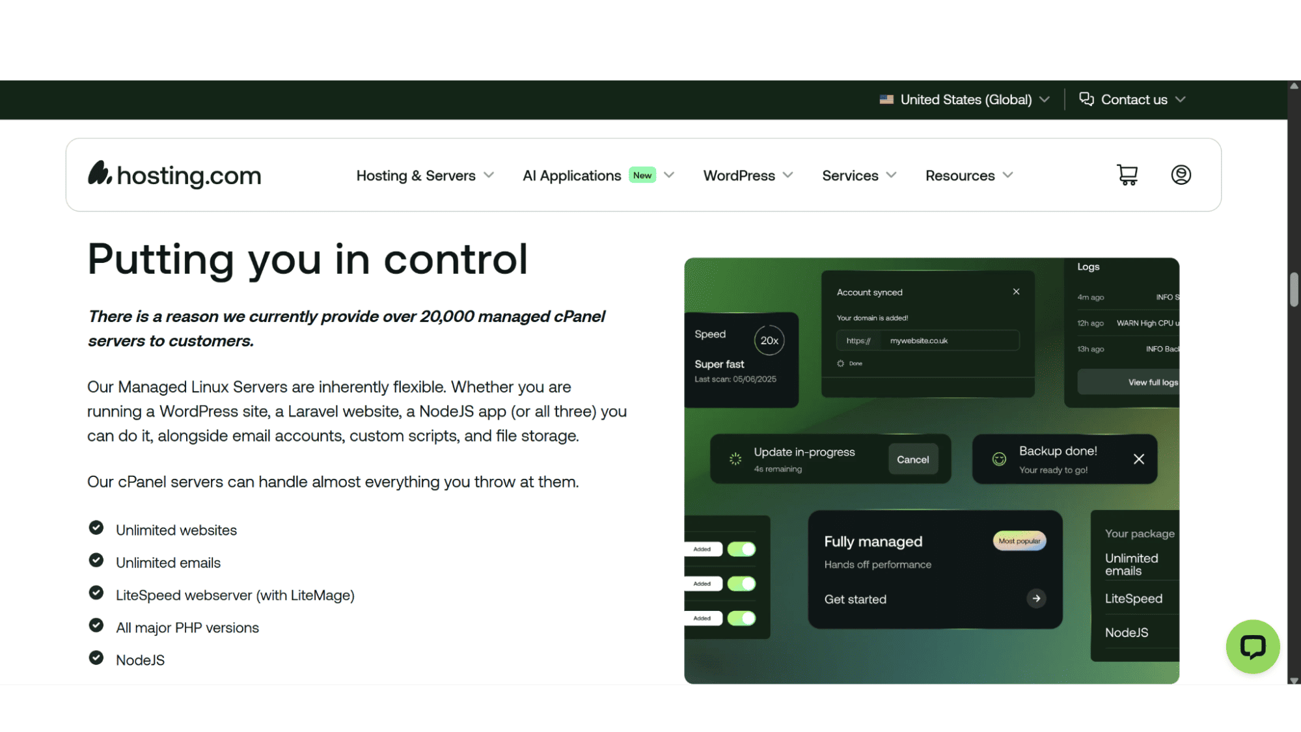
Task: Click the New badge on AI Applications
Action: tap(642, 175)
